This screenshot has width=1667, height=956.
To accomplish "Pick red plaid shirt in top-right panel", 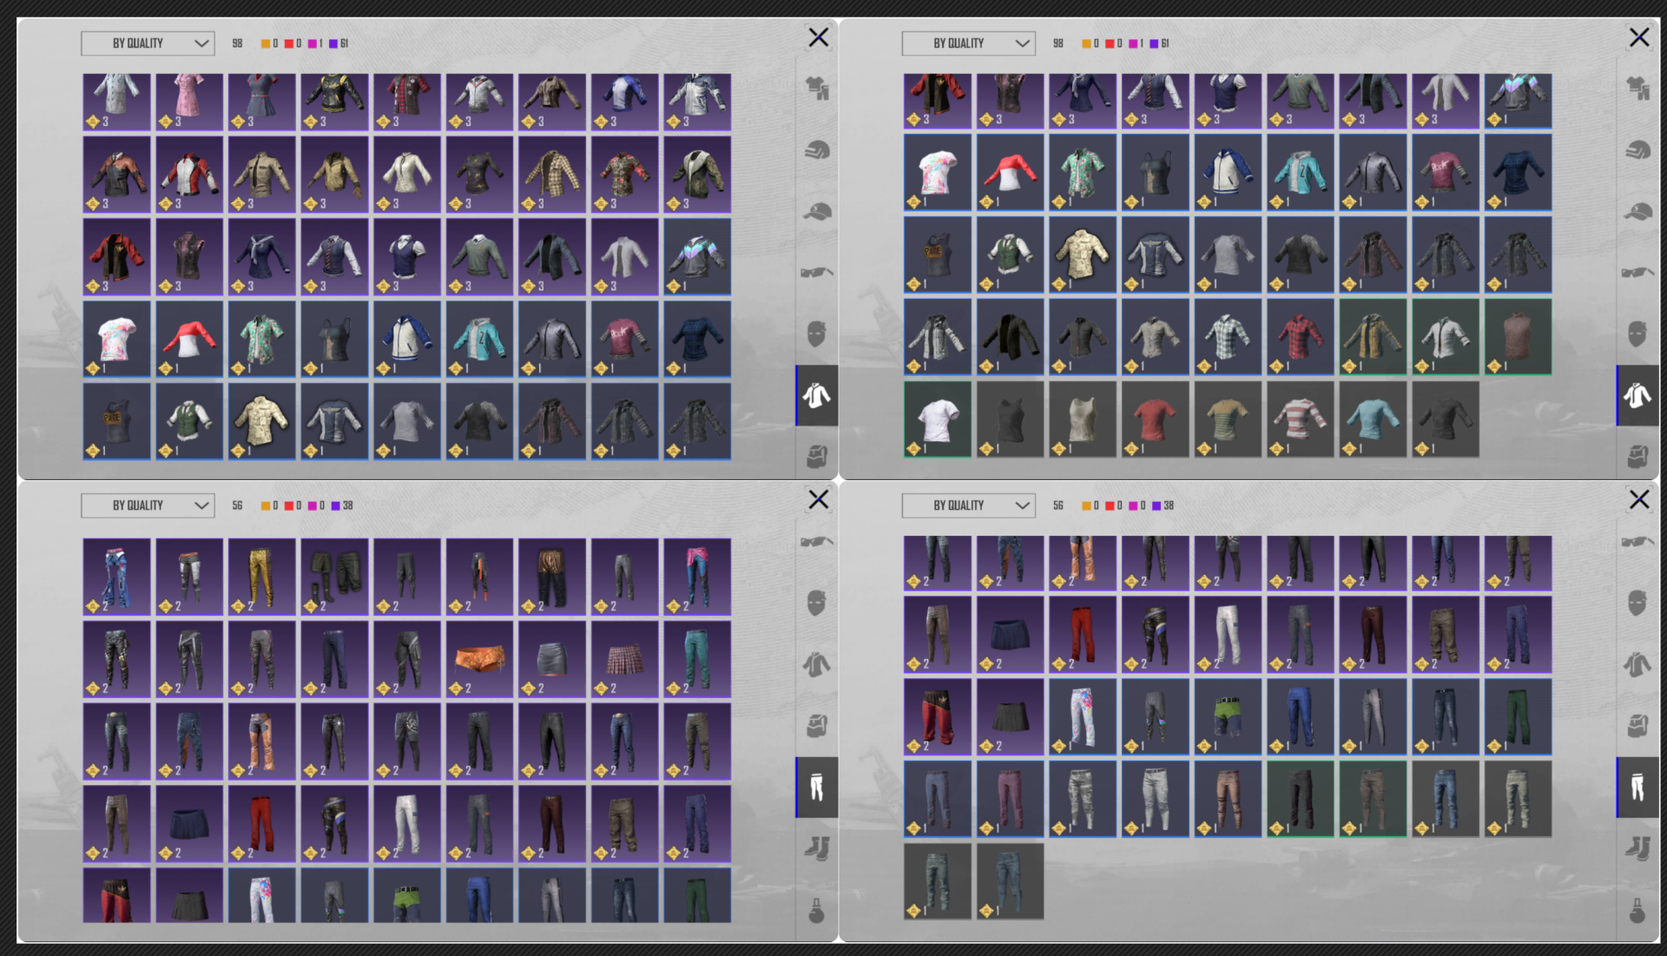I will (1301, 337).
